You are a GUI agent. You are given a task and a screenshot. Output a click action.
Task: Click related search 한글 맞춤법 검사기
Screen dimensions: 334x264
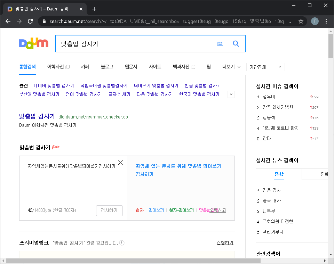pyautogui.click(x=202, y=85)
